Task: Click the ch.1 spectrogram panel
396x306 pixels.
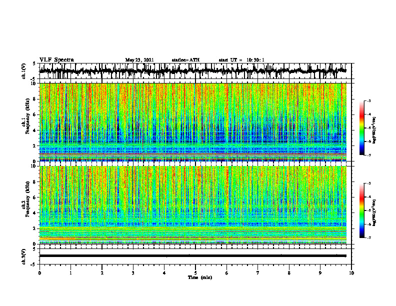Action: (192, 122)
